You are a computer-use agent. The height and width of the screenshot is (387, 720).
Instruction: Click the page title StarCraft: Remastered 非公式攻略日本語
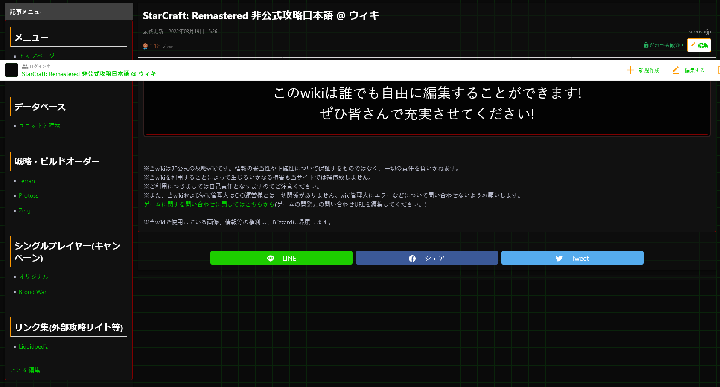click(261, 16)
